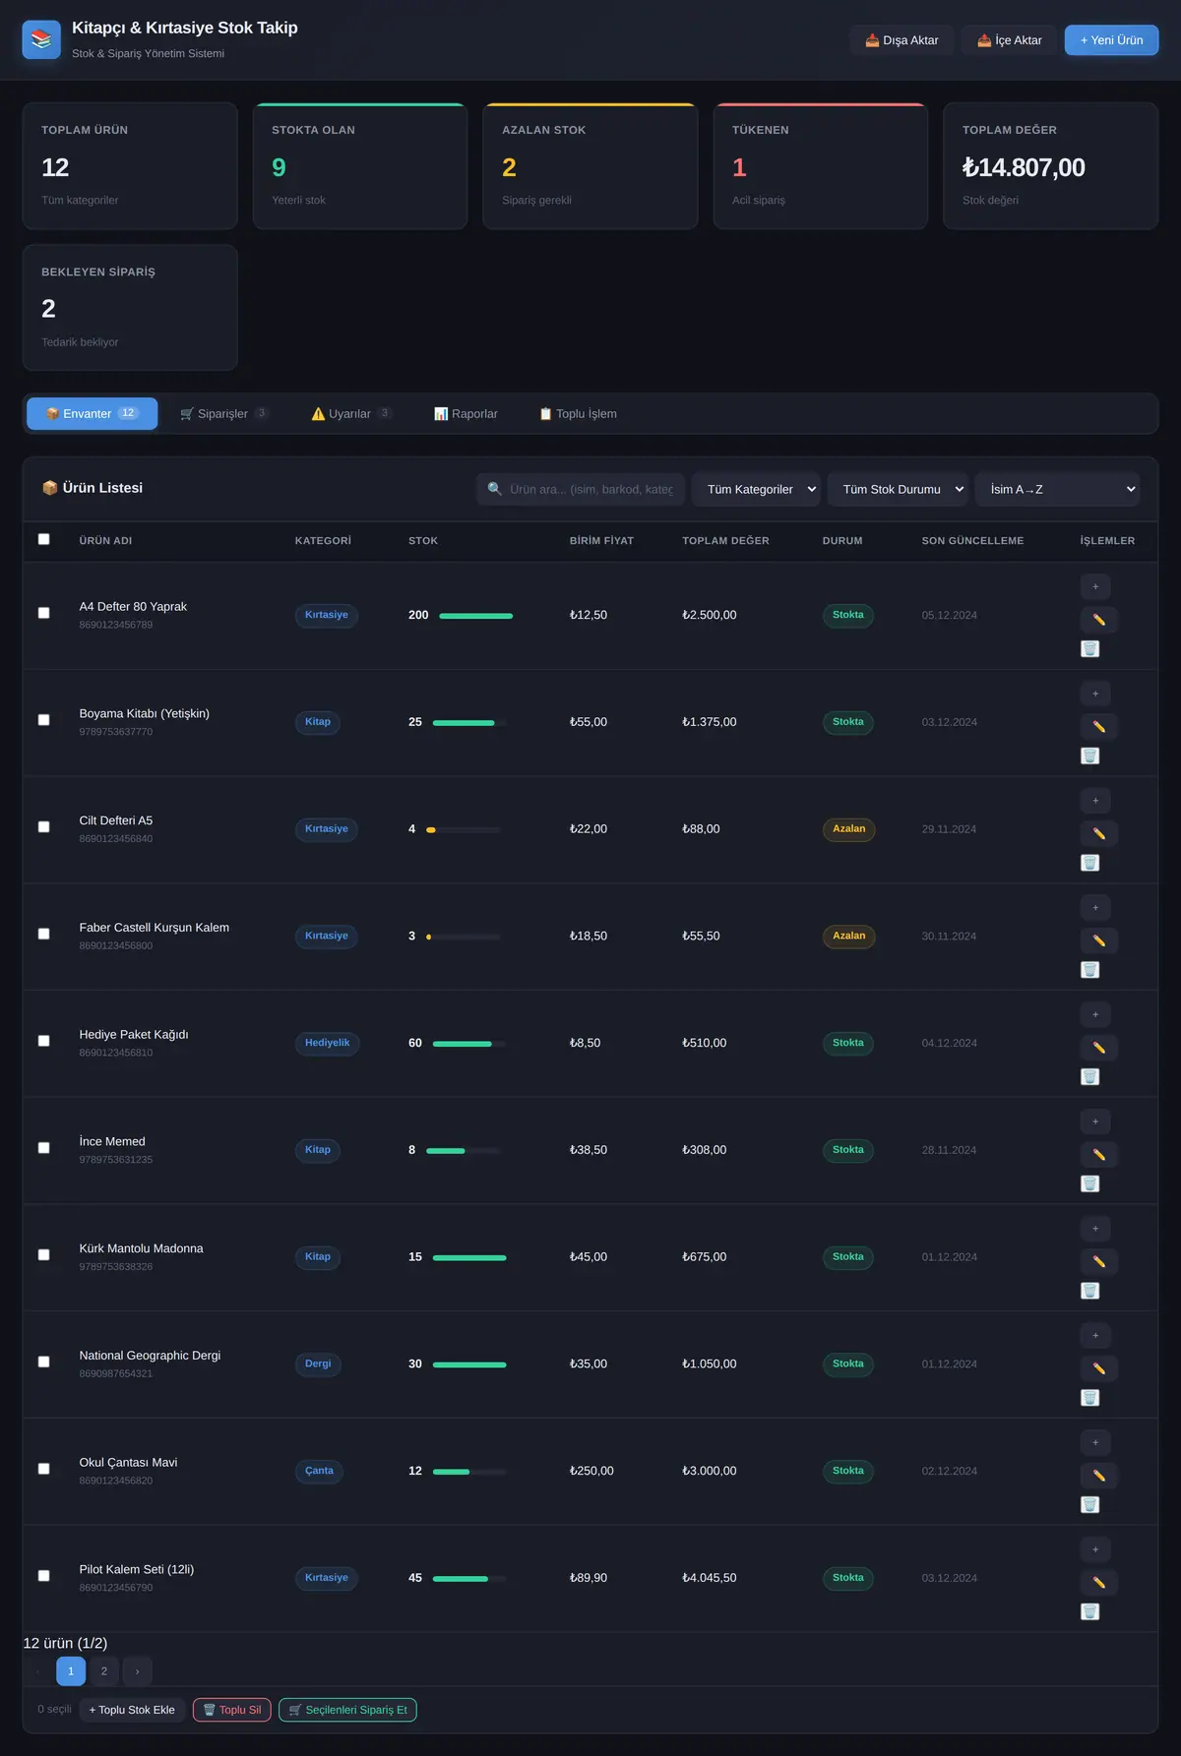The image size is (1181, 1756).
Task: Click the + Yeni Ürün button
Action: click(x=1111, y=40)
